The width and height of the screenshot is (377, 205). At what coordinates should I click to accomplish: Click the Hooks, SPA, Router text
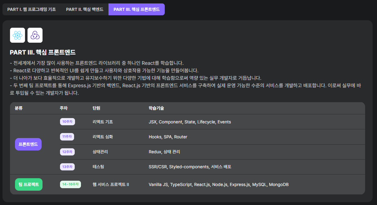168,137
